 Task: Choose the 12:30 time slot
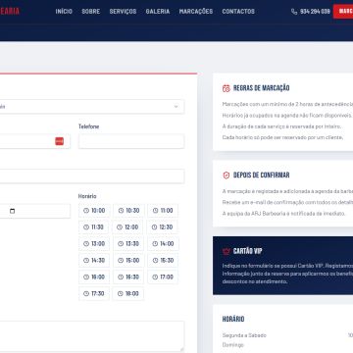[x=163, y=227]
